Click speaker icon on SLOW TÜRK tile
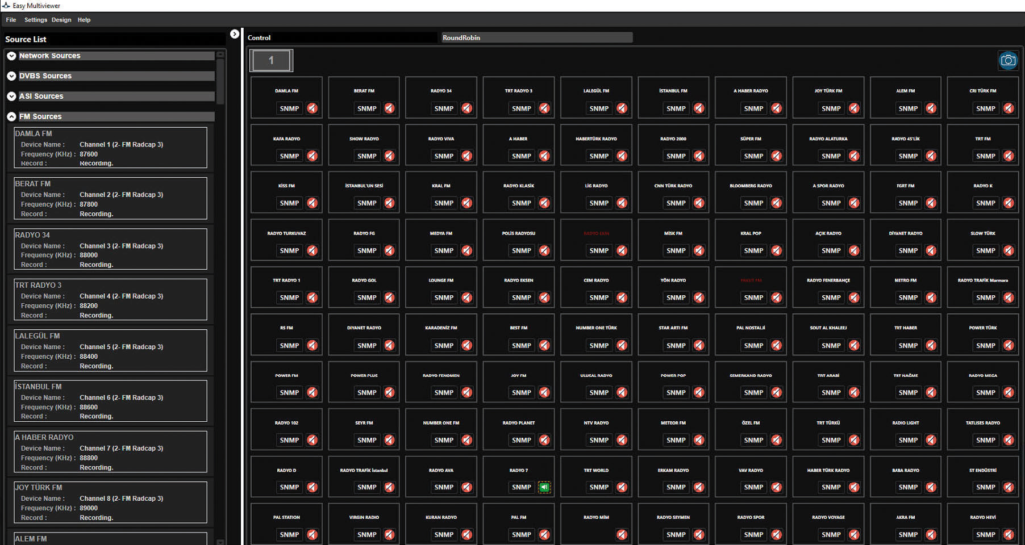 click(x=1009, y=250)
